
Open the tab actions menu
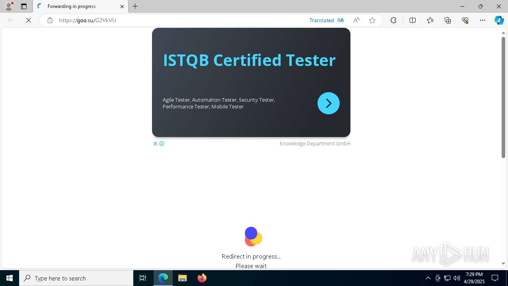(x=24, y=6)
